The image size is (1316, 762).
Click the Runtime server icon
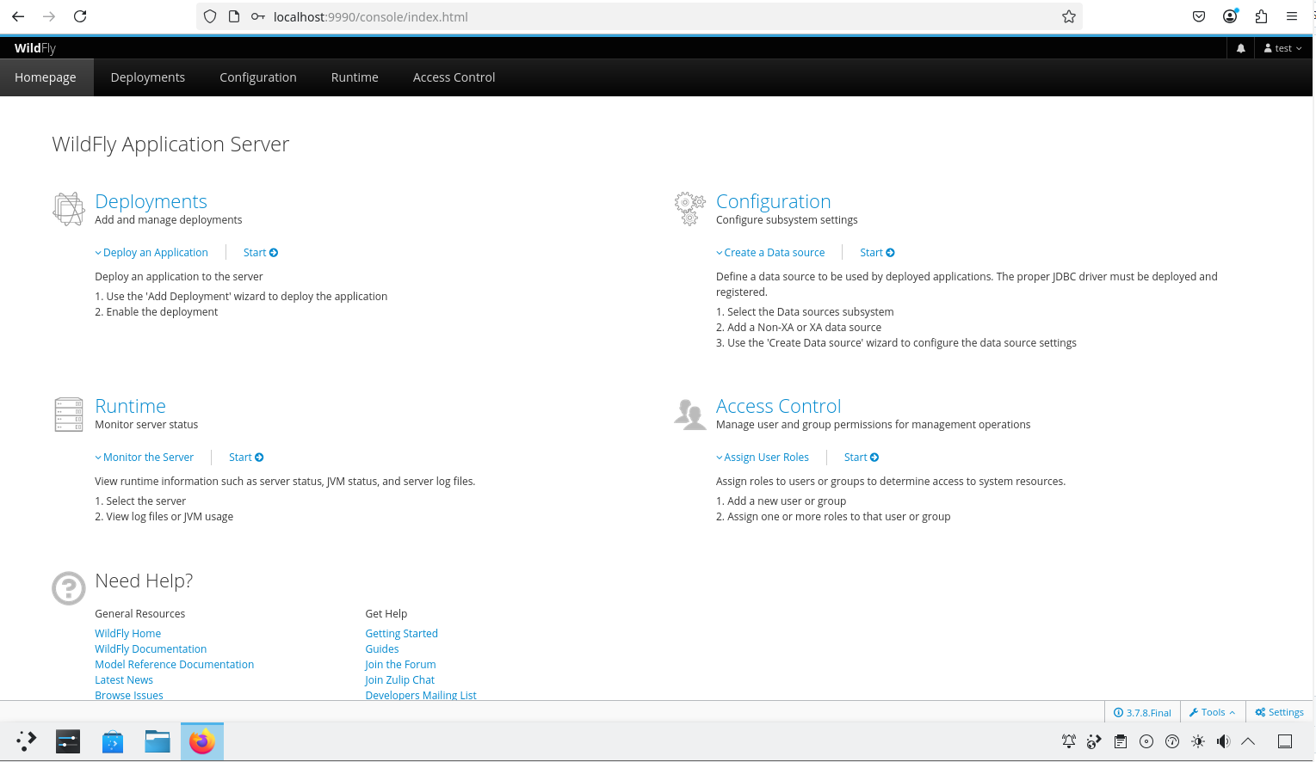(x=69, y=415)
